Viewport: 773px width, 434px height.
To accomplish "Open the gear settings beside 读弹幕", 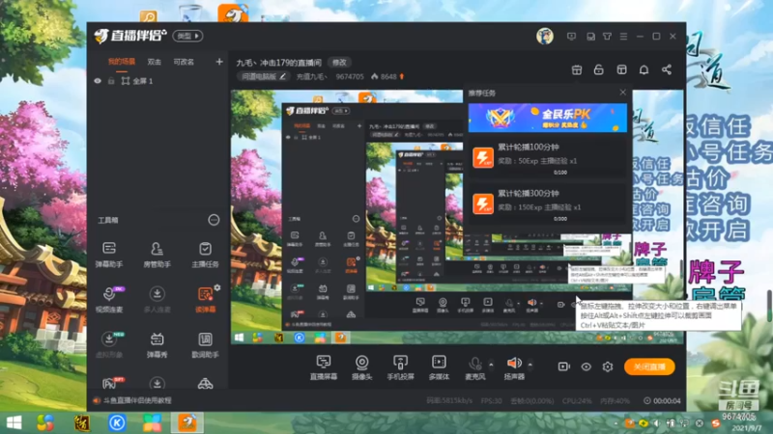I will pos(217,287).
